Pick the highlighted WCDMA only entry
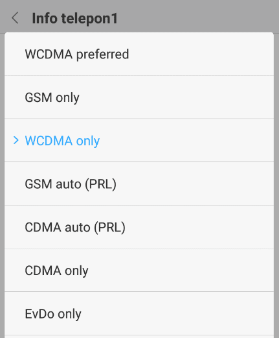Viewport: 279px width, 338px height. [x=139, y=140]
